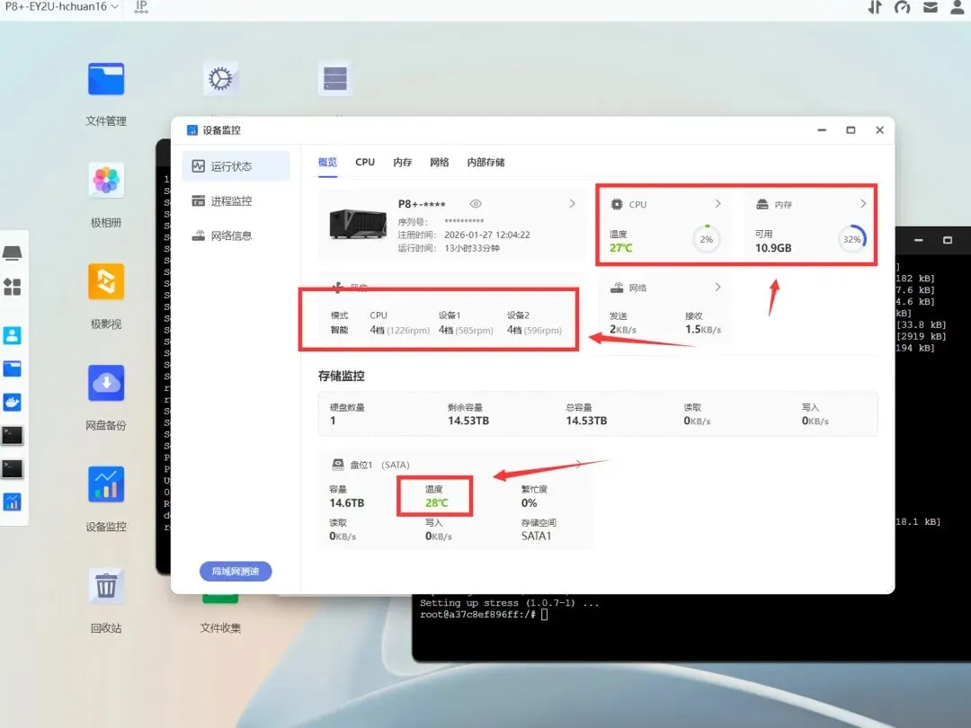Open the P8+-EY2U-hchuan16 device dropdown
Image resolution: width=971 pixels, height=728 pixels.
pyautogui.click(x=61, y=7)
